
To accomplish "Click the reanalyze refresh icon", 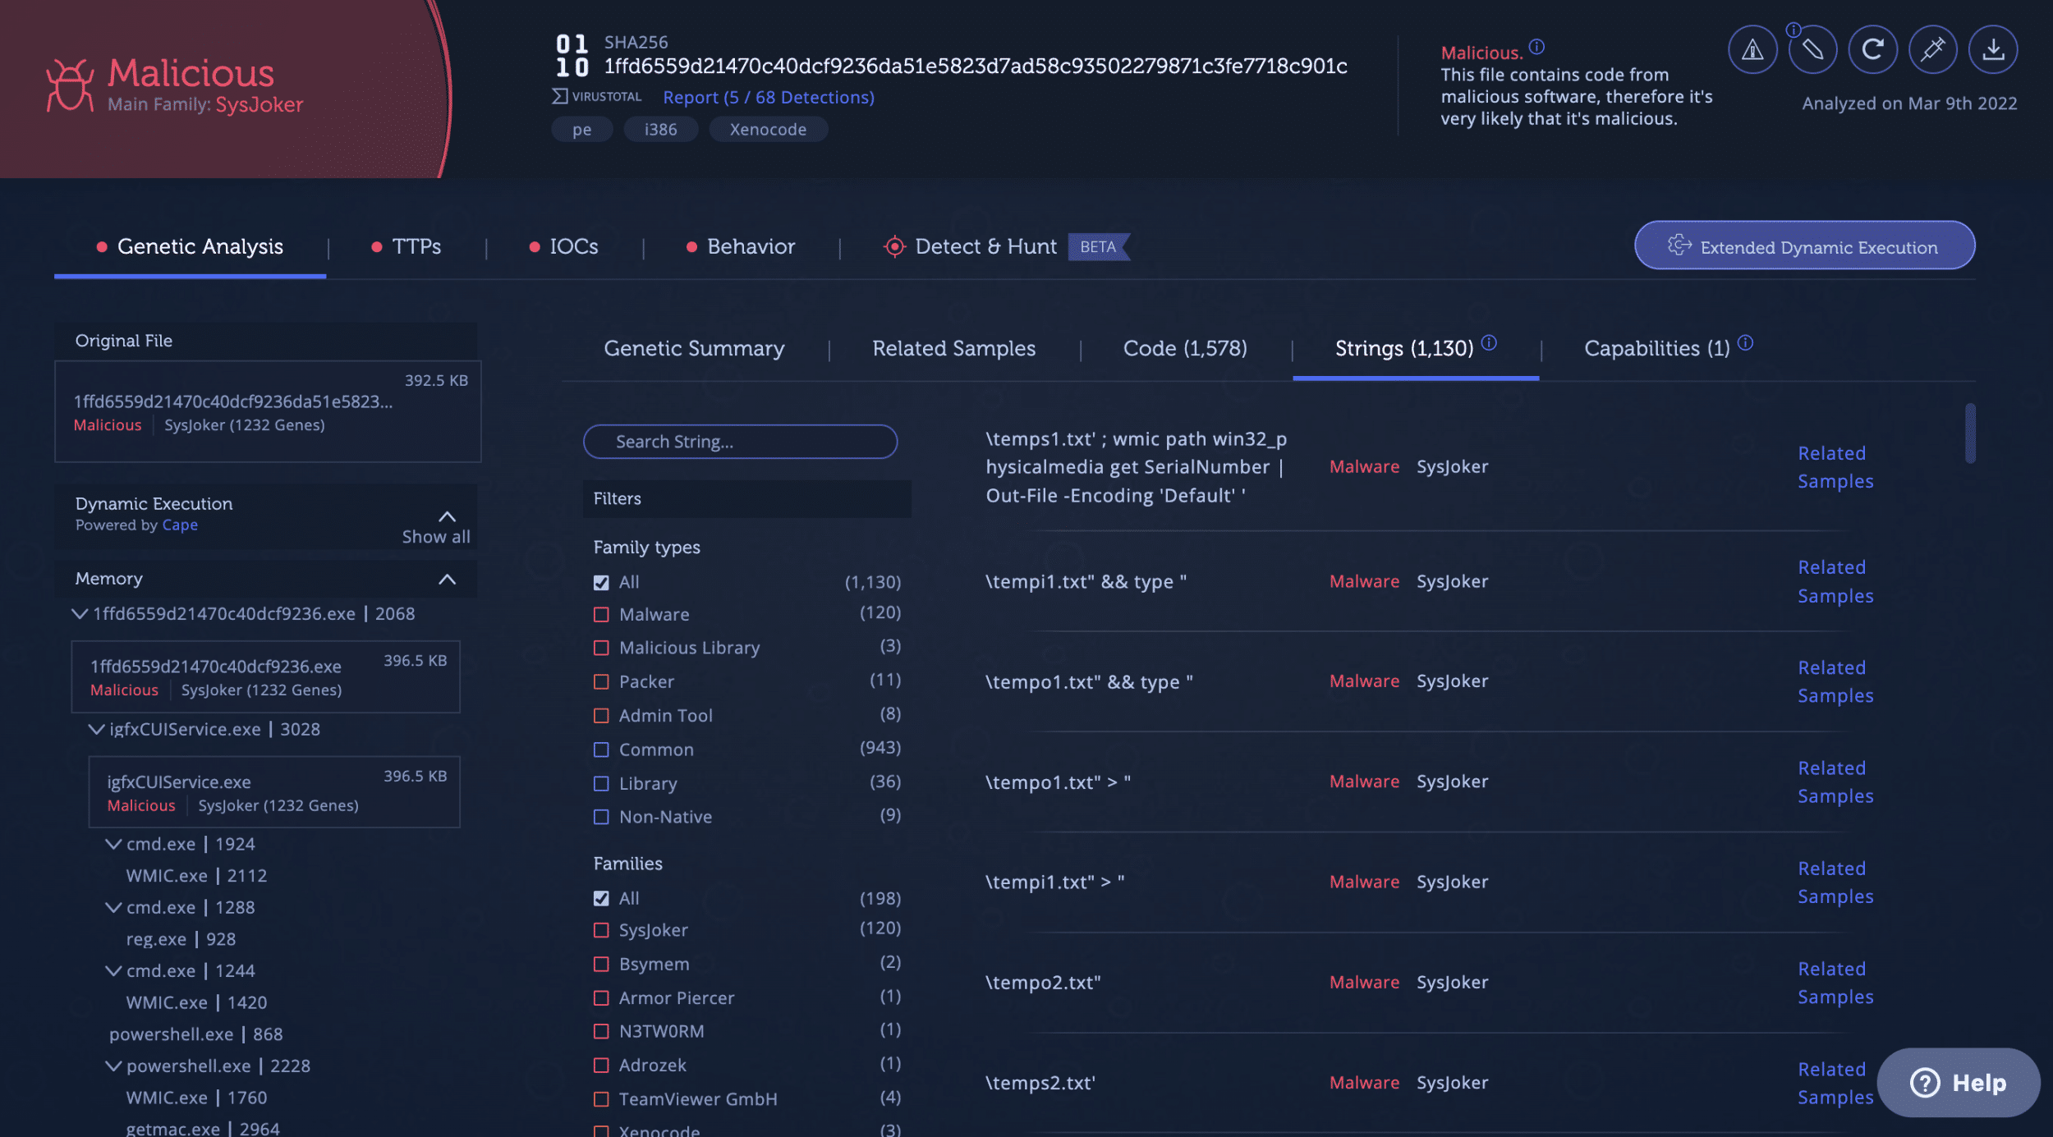I will pyautogui.click(x=1872, y=50).
